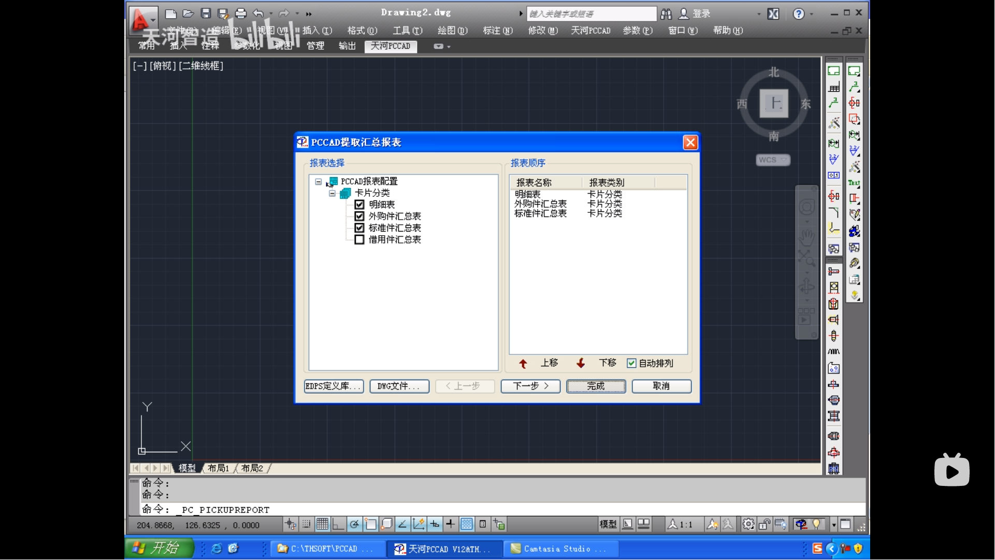The width and height of the screenshot is (995, 560).
Task: Open the 绘图(D) menu
Action: pyautogui.click(x=453, y=31)
